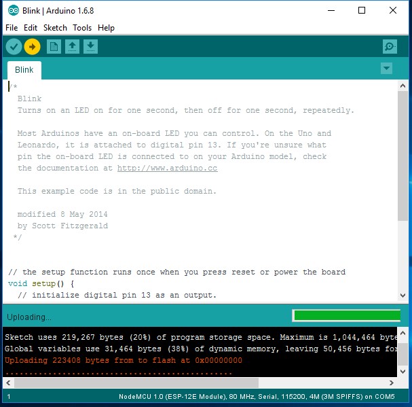412x407 pixels.
Task: Open the File menu
Action: click(x=12, y=28)
